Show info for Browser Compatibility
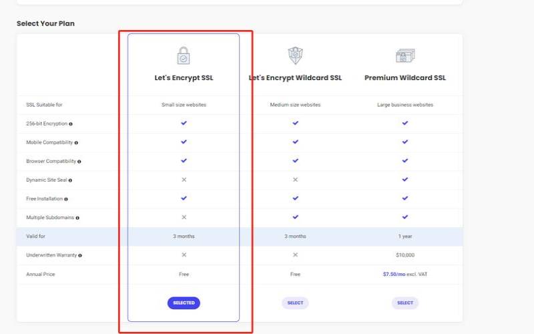Viewport: 534px width, 334px height. [x=79, y=161]
